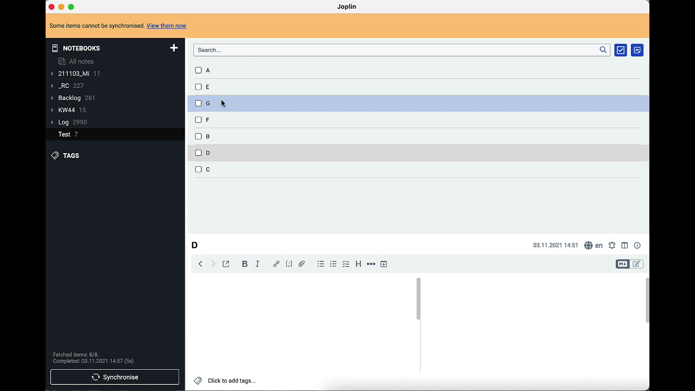Toggle bold formatting
Screen dimensions: 695x391
245,264
